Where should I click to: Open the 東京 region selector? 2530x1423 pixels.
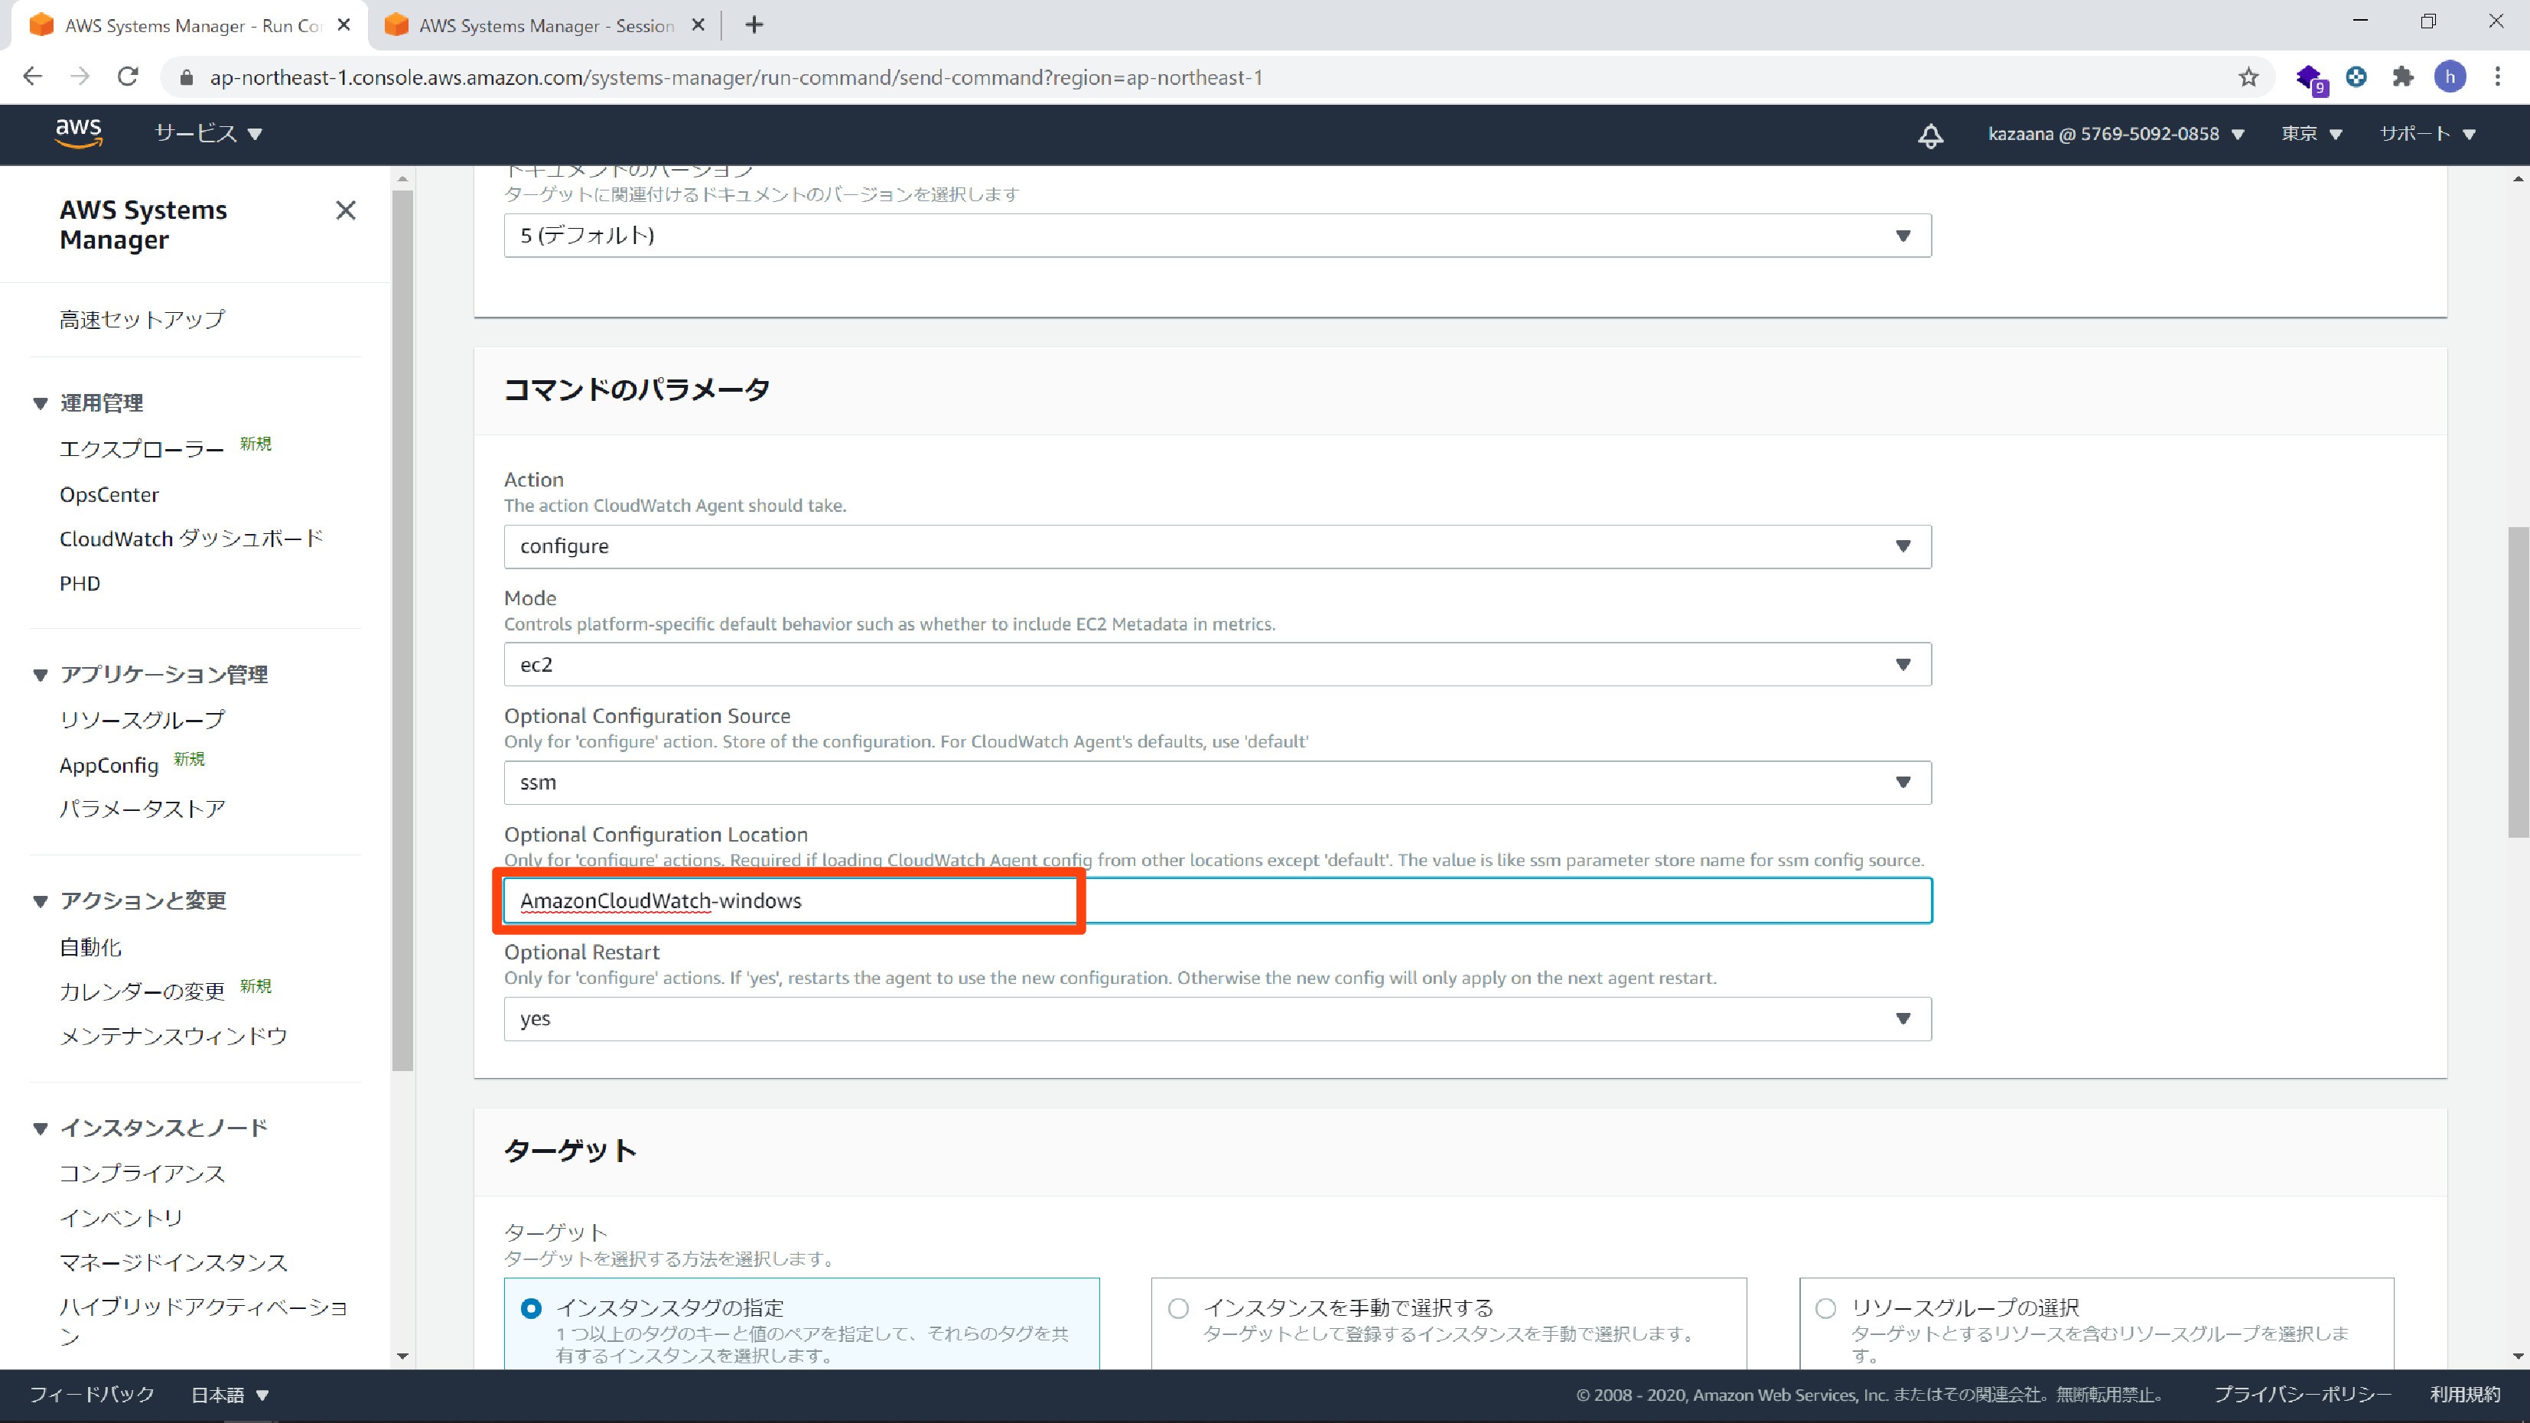coord(2311,134)
